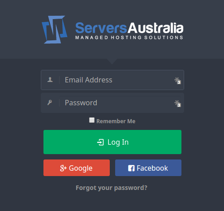Focus the Password input field
The height and width of the screenshot is (211, 224).
112,103
